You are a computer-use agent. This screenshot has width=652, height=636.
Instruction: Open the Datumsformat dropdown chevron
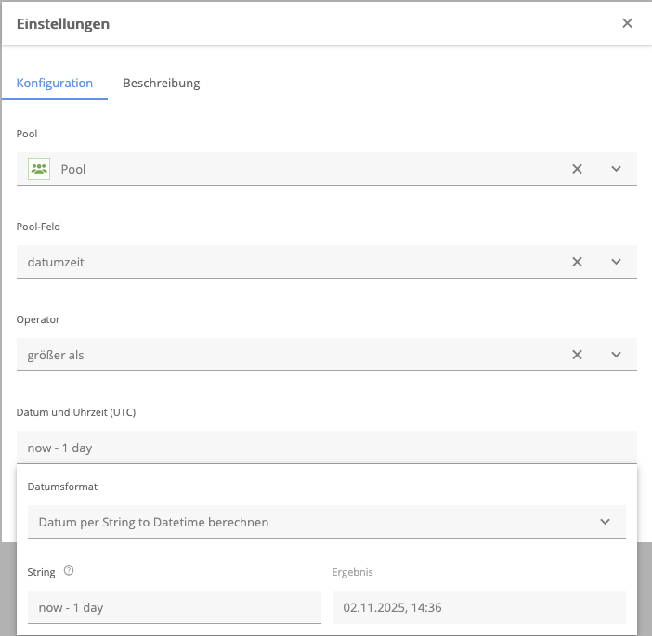pyautogui.click(x=605, y=522)
